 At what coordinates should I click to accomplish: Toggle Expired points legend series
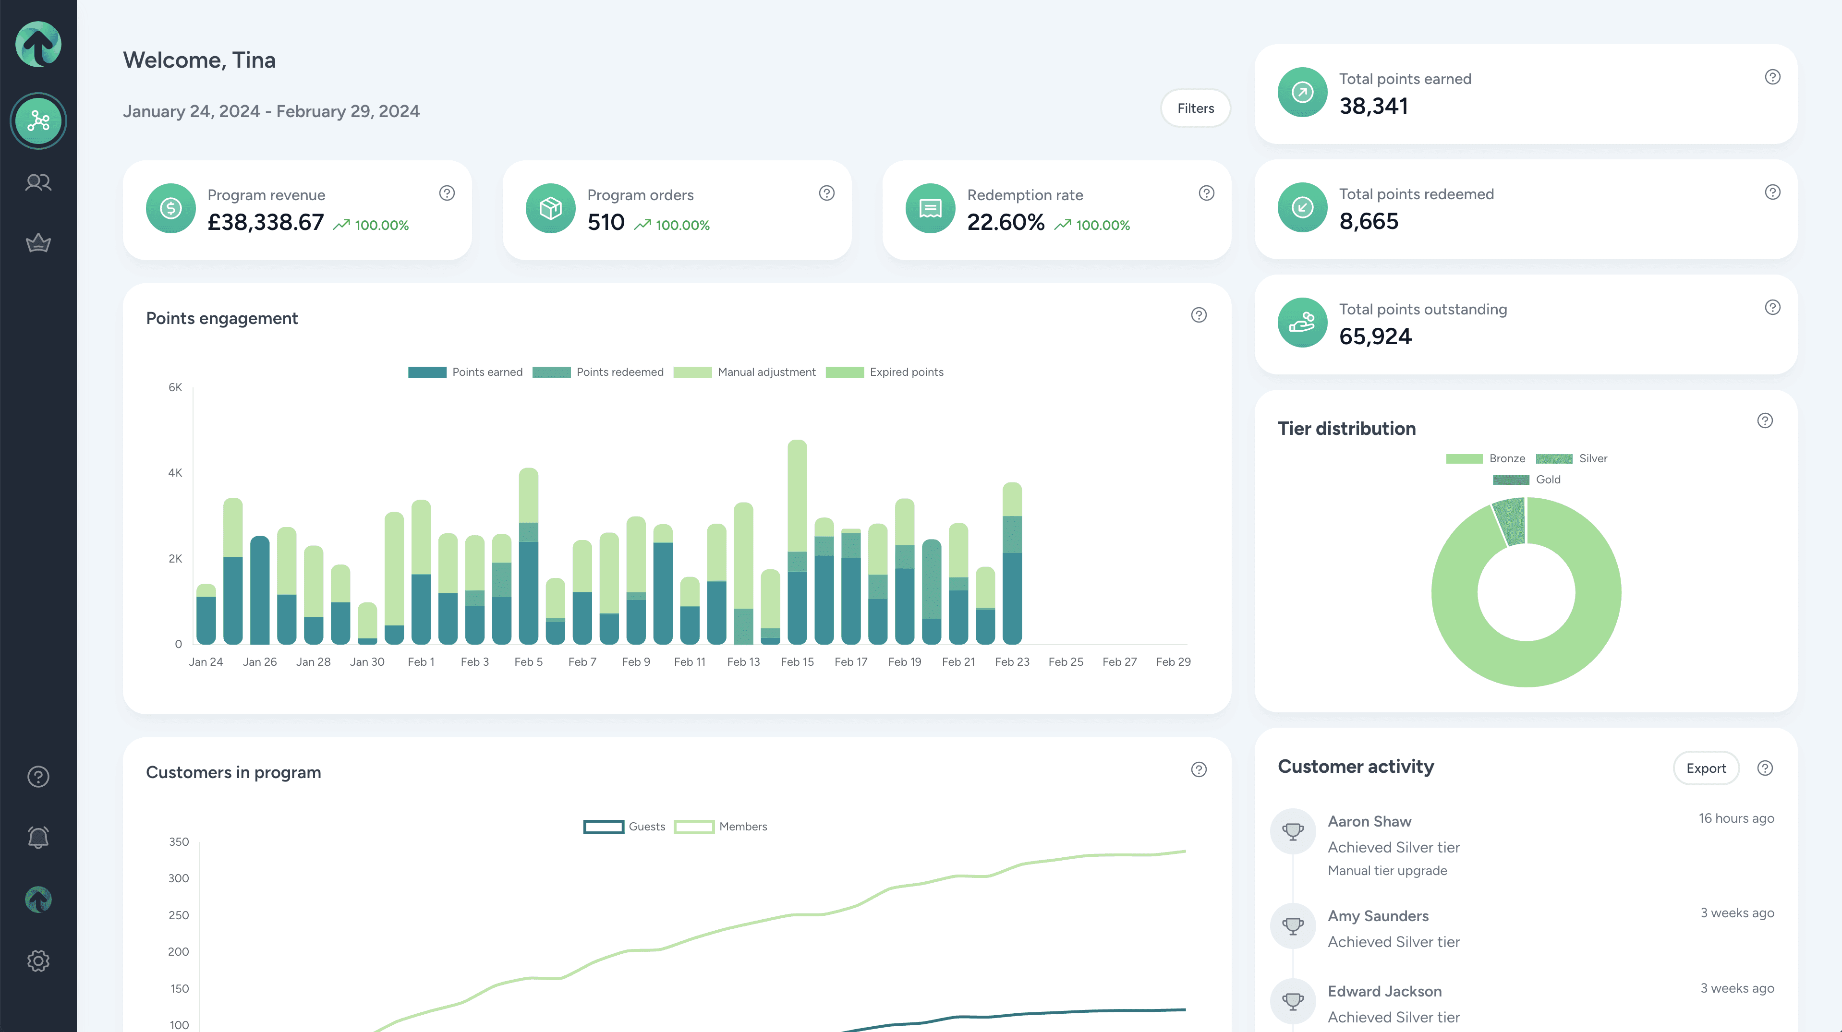885,372
